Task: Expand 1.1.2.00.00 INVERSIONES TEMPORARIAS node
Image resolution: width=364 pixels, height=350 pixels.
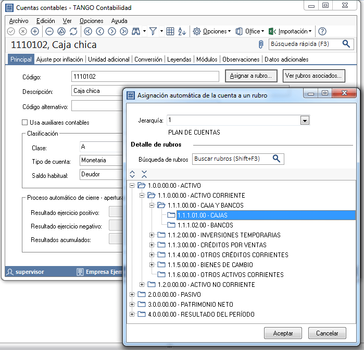Action: [152, 235]
